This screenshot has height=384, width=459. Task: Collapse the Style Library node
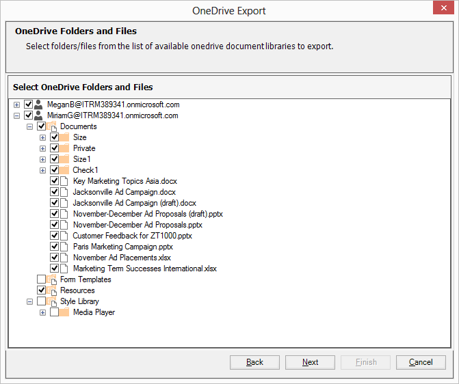[29, 301]
